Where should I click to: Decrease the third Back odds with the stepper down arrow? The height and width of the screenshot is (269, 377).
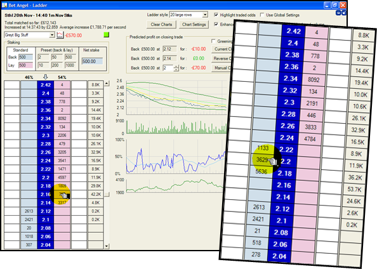point(176,70)
